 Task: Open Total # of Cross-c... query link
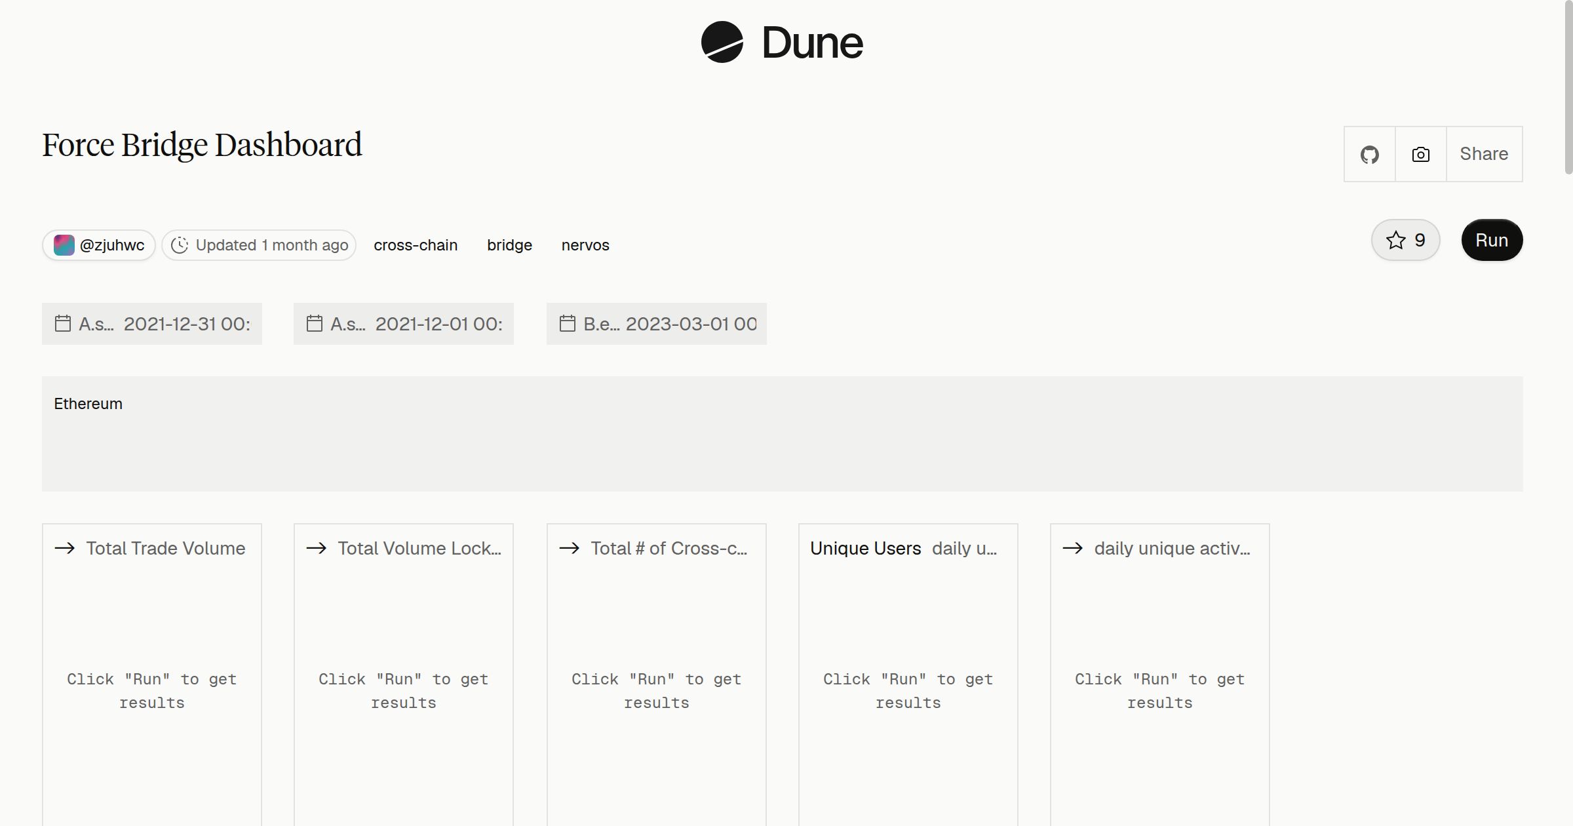click(x=669, y=548)
